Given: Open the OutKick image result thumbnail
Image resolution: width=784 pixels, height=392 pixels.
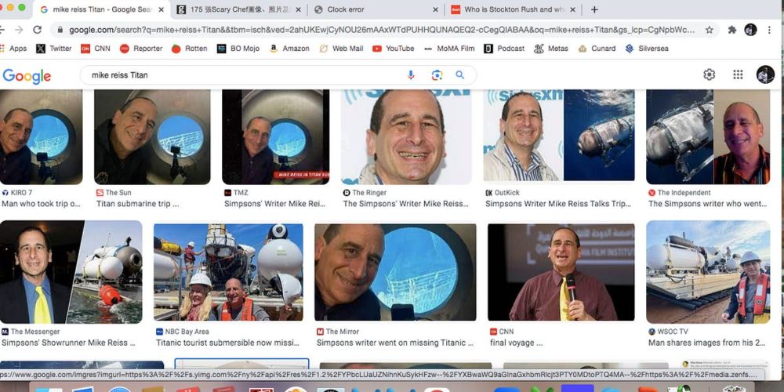Looking at the screenshot, I should tap(558, 137).
